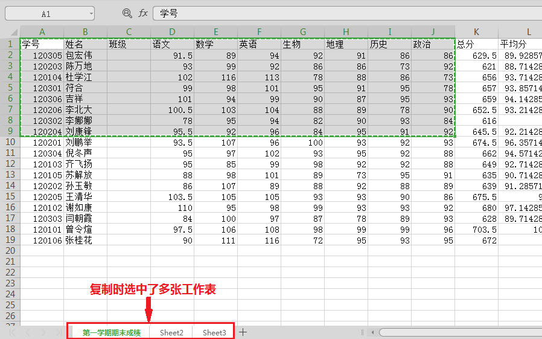Select column B header
This screenshot has width=542, height=339.
(x=85, y=32)
